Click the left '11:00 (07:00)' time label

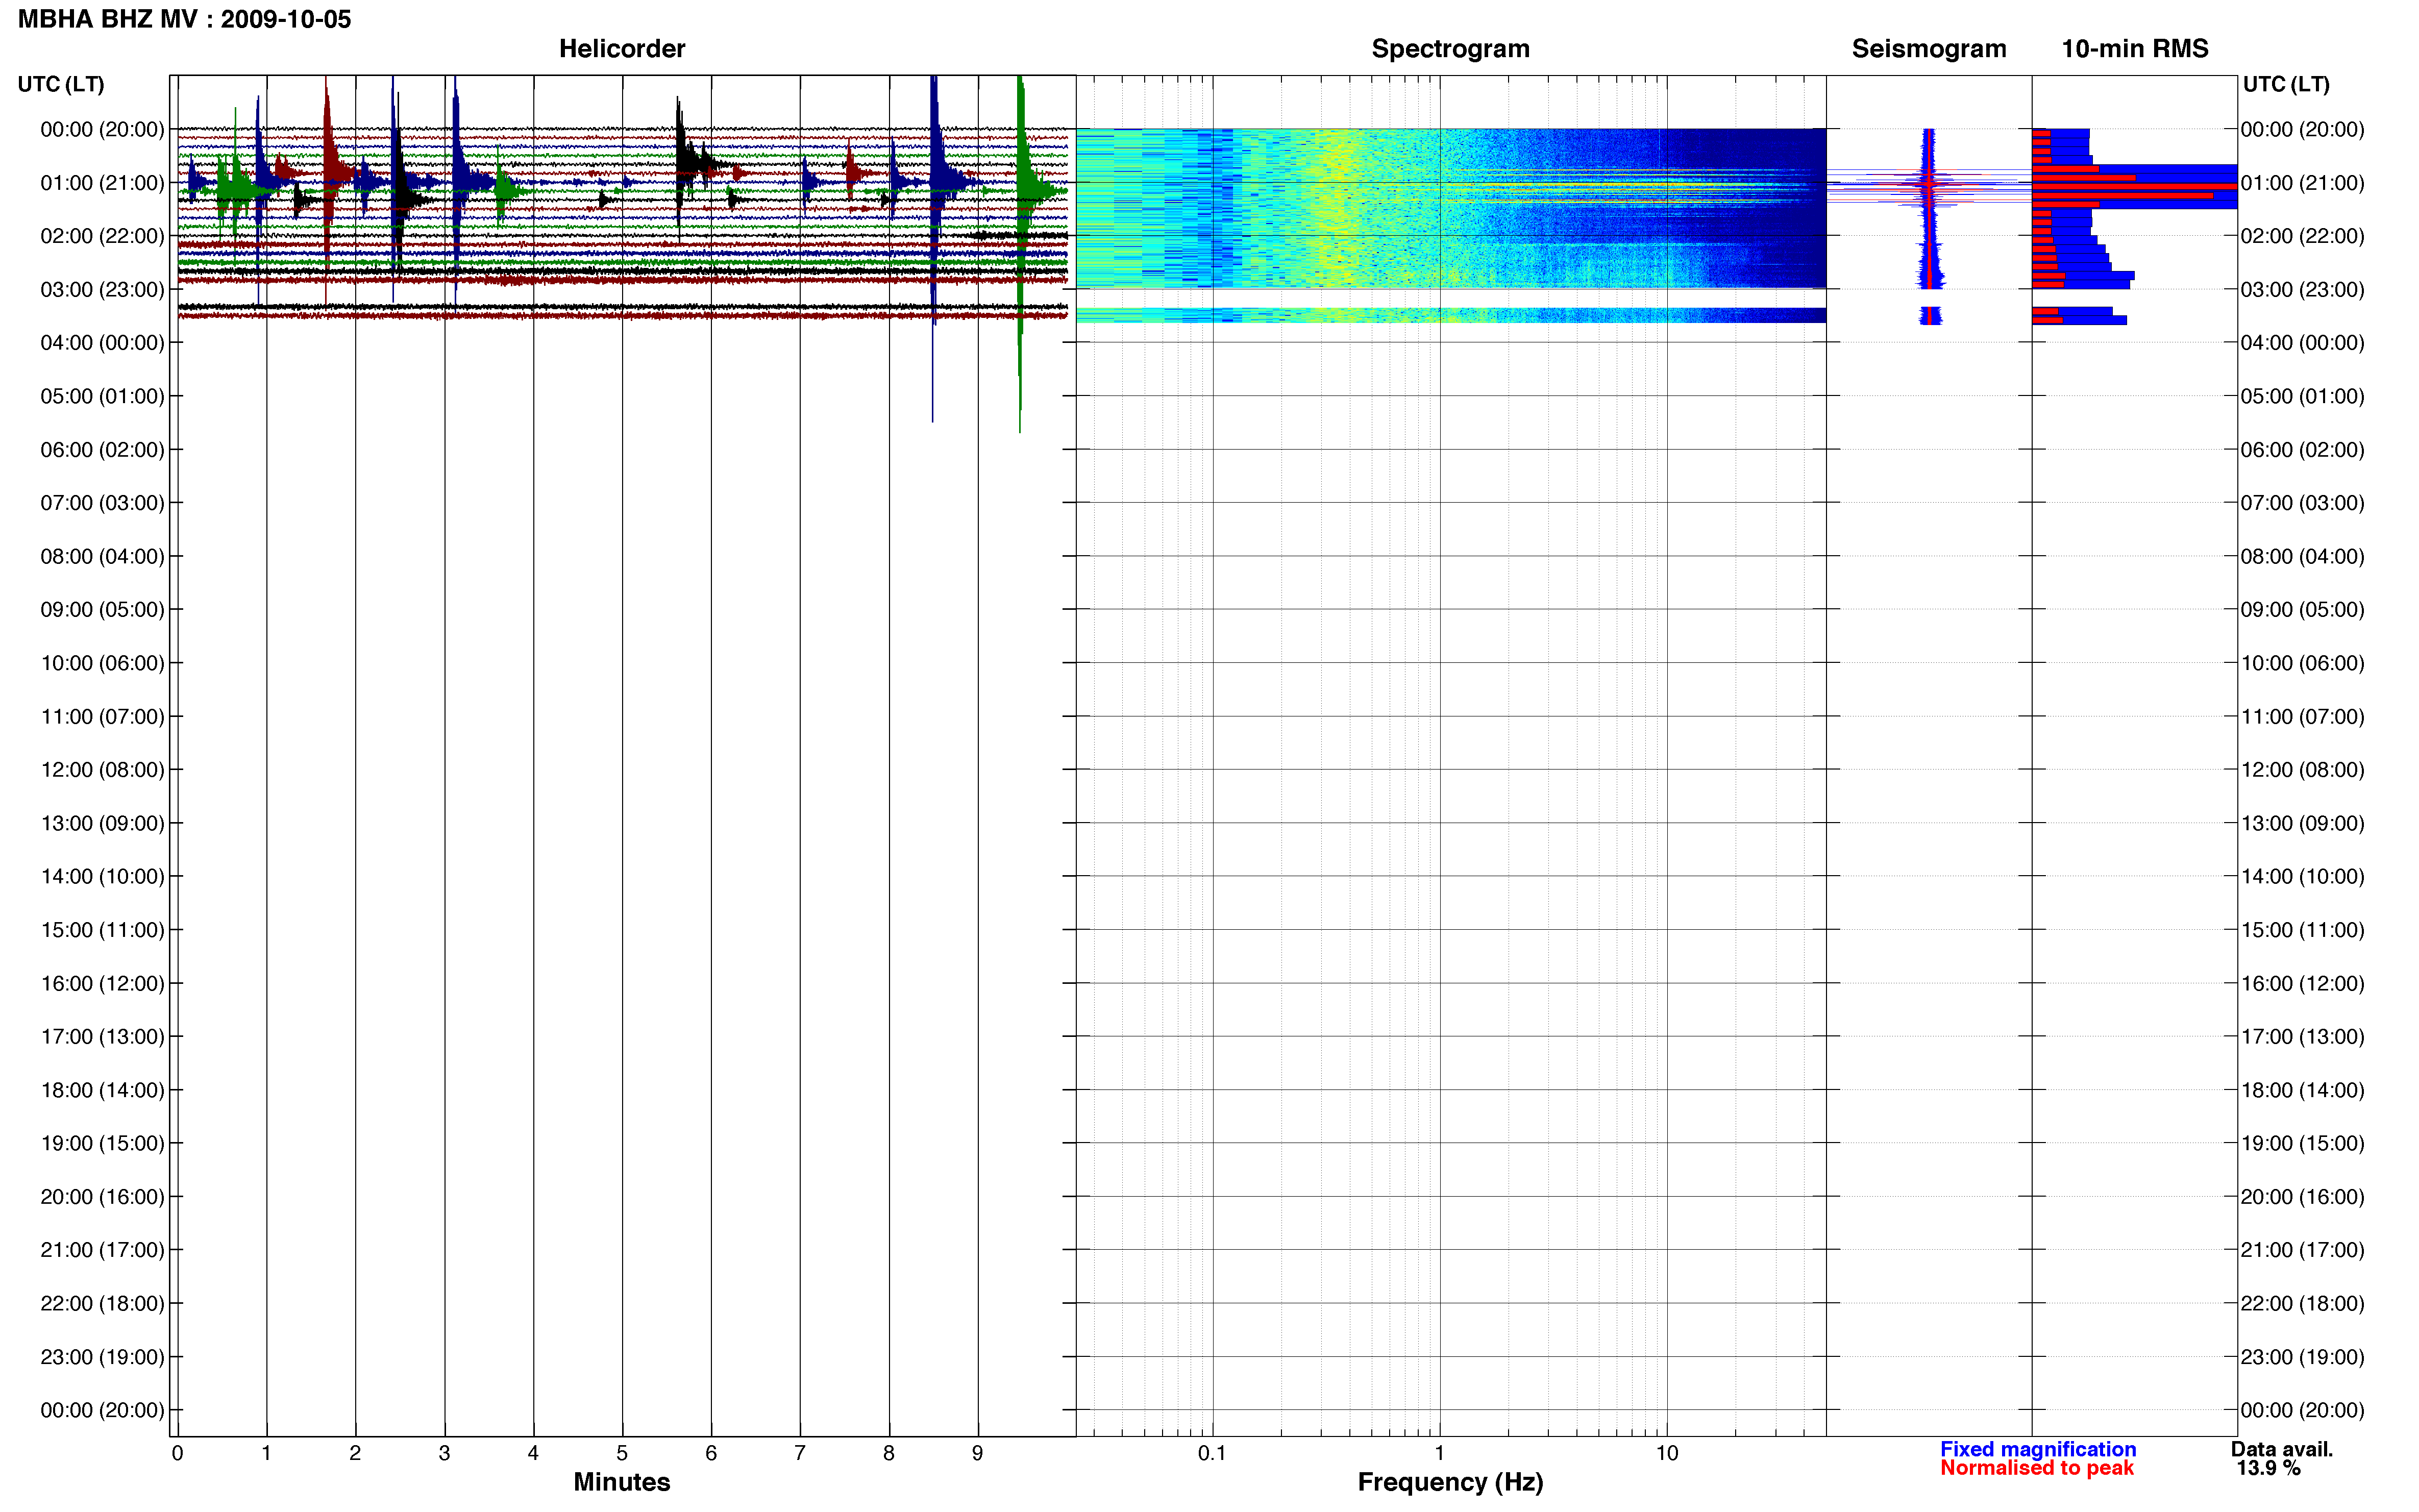[102, 717]
